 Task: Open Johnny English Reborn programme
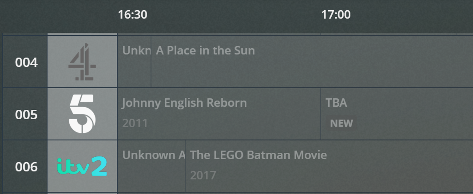[184, 103]
